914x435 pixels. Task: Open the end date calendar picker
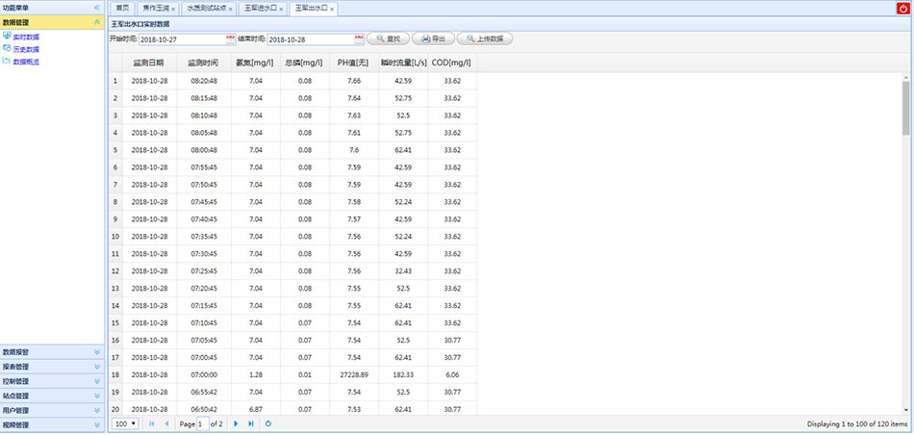pos(358,39)
